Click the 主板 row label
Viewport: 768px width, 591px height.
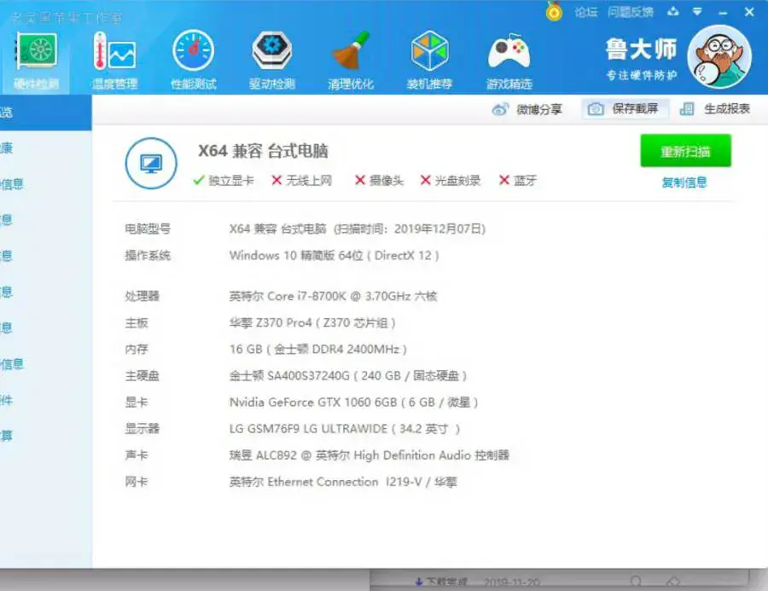(x=137, y=322)
